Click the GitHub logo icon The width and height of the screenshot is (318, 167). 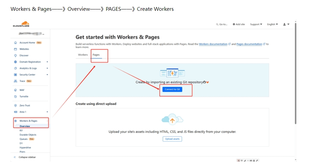(204, 82)
